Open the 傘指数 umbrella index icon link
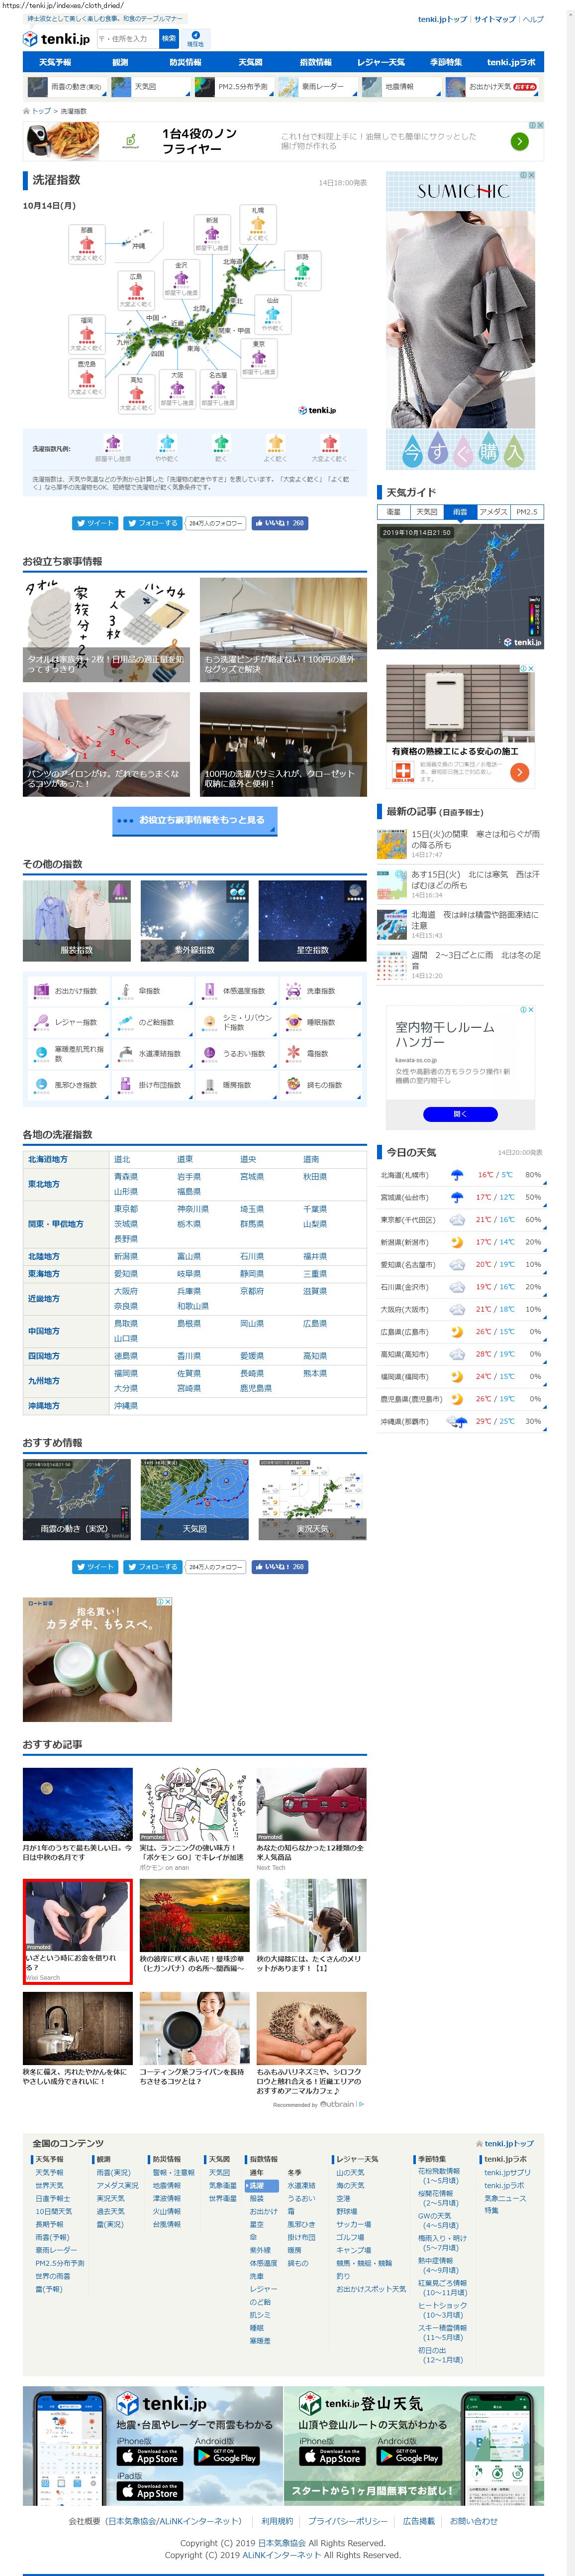 click(x=126, y=990)
